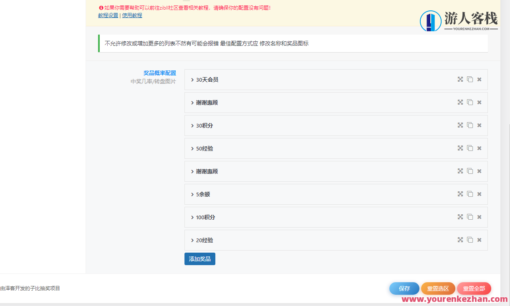Click the 重置选区 reset button

438,288
